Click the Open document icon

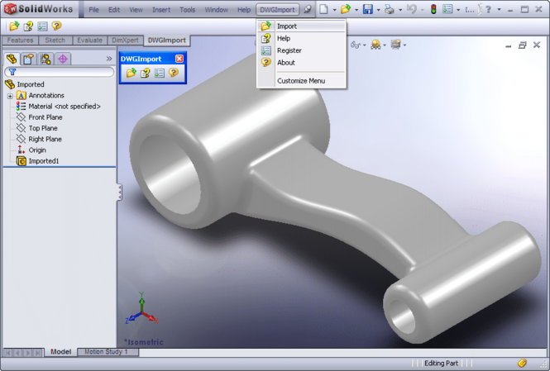(346, 9)
